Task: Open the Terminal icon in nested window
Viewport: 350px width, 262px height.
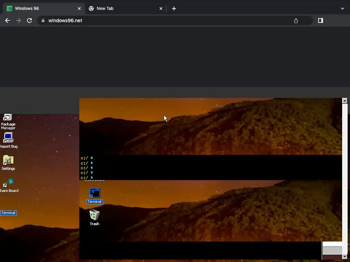Action: pyautogui.click(x=94, y=196)
